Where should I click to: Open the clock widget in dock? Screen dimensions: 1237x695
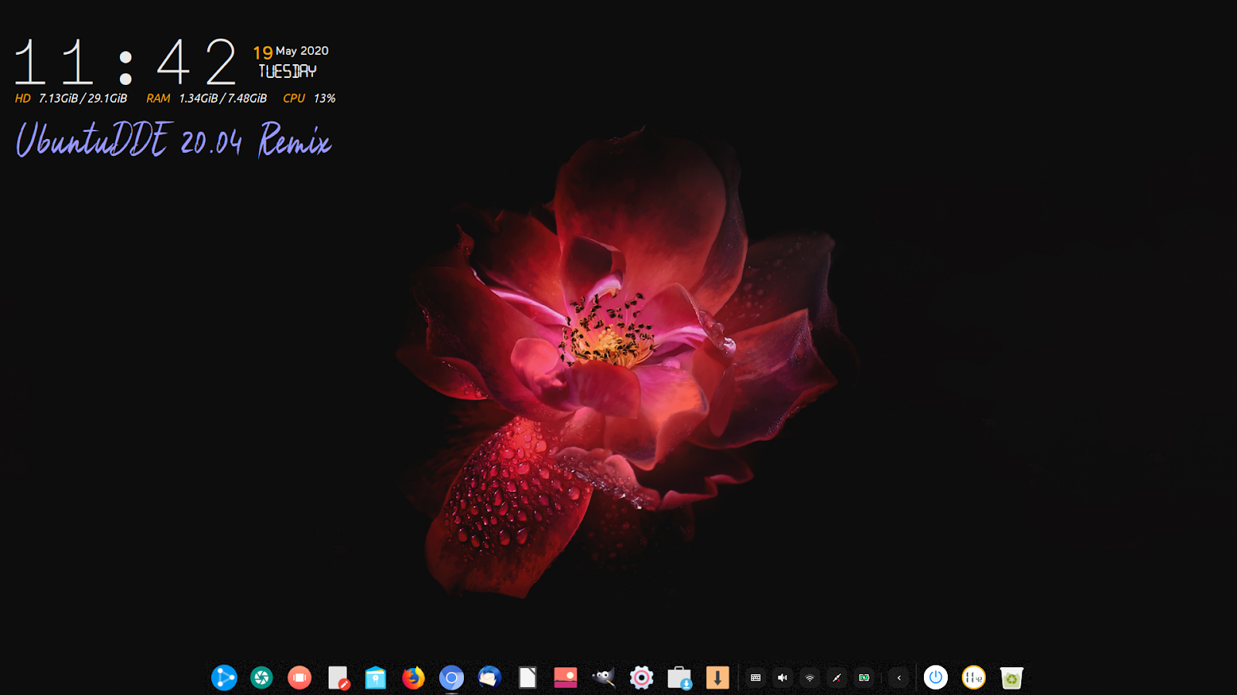click(x=973, y=678)
